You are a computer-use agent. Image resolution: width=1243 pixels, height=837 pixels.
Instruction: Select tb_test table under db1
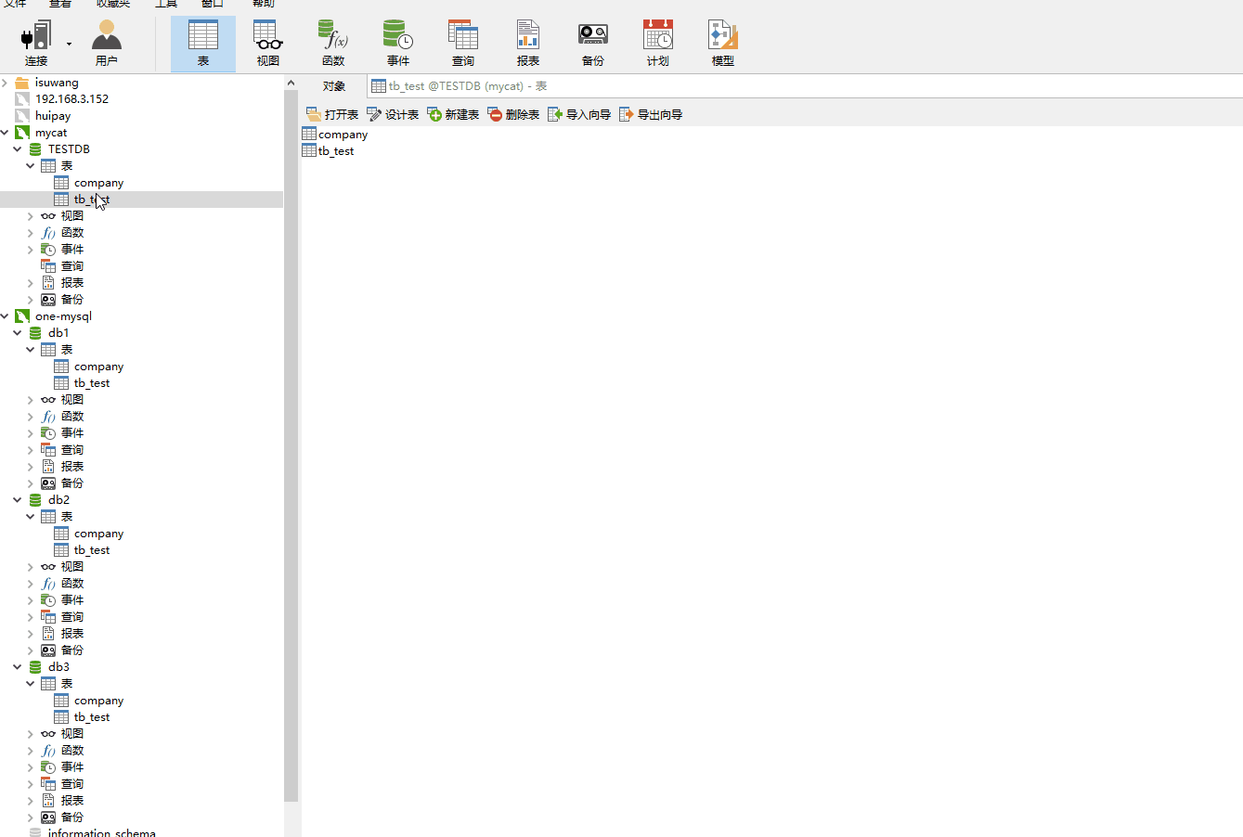[x=92, y=383]
